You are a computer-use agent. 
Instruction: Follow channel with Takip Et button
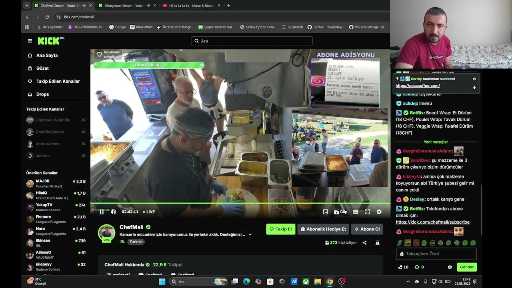281,229
